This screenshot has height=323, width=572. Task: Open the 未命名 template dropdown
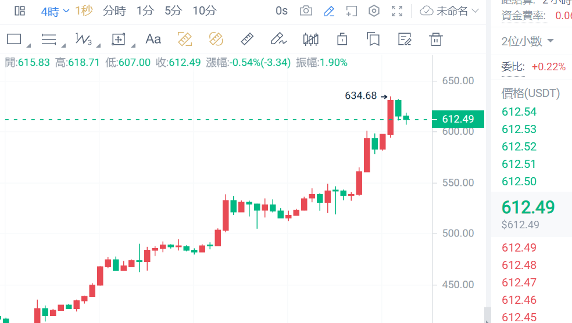[451, 10]
